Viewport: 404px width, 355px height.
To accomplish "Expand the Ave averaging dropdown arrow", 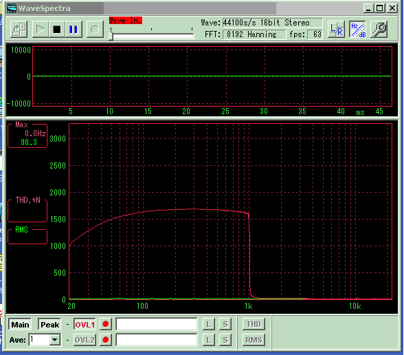I will click(x=55, y=340).
